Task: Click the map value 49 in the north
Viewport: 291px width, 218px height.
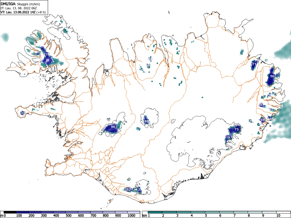Action: (150, 59)
